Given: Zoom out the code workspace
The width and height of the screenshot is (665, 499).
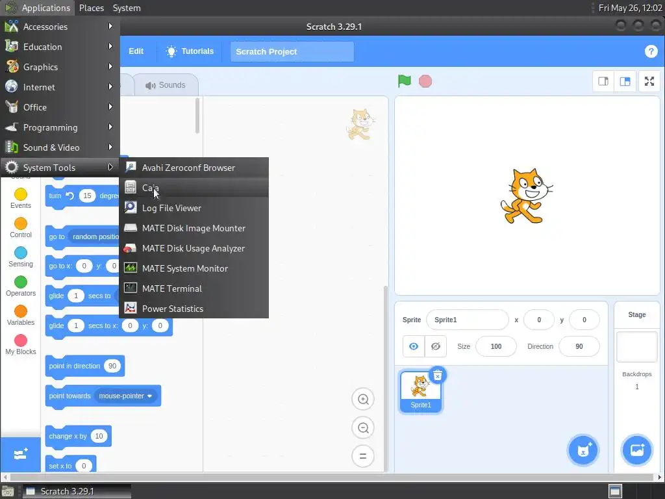Looking at the screenshot, I should pyautogui.click(x=362, y=428).
